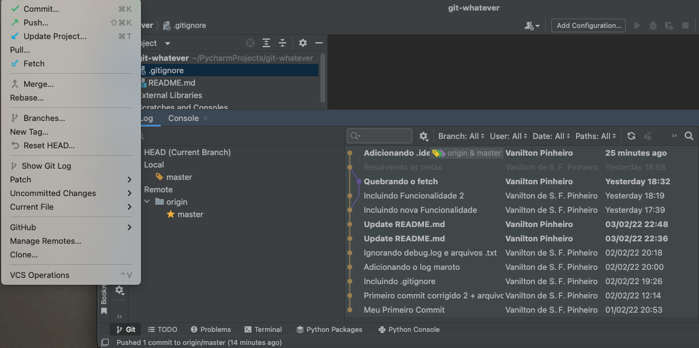Image resolution: width=699 pixels, height=348 pixels.
Task: Switch to the Console tab
Action: (x=183, y=118)
